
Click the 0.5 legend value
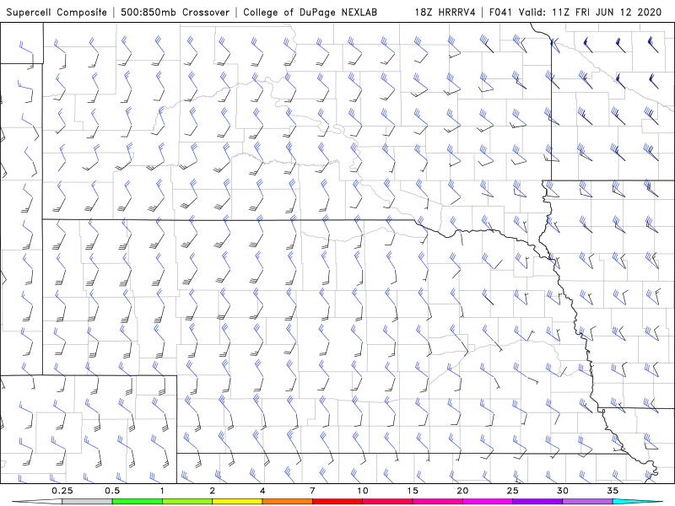pyautogui.click(x=112, y=491)
